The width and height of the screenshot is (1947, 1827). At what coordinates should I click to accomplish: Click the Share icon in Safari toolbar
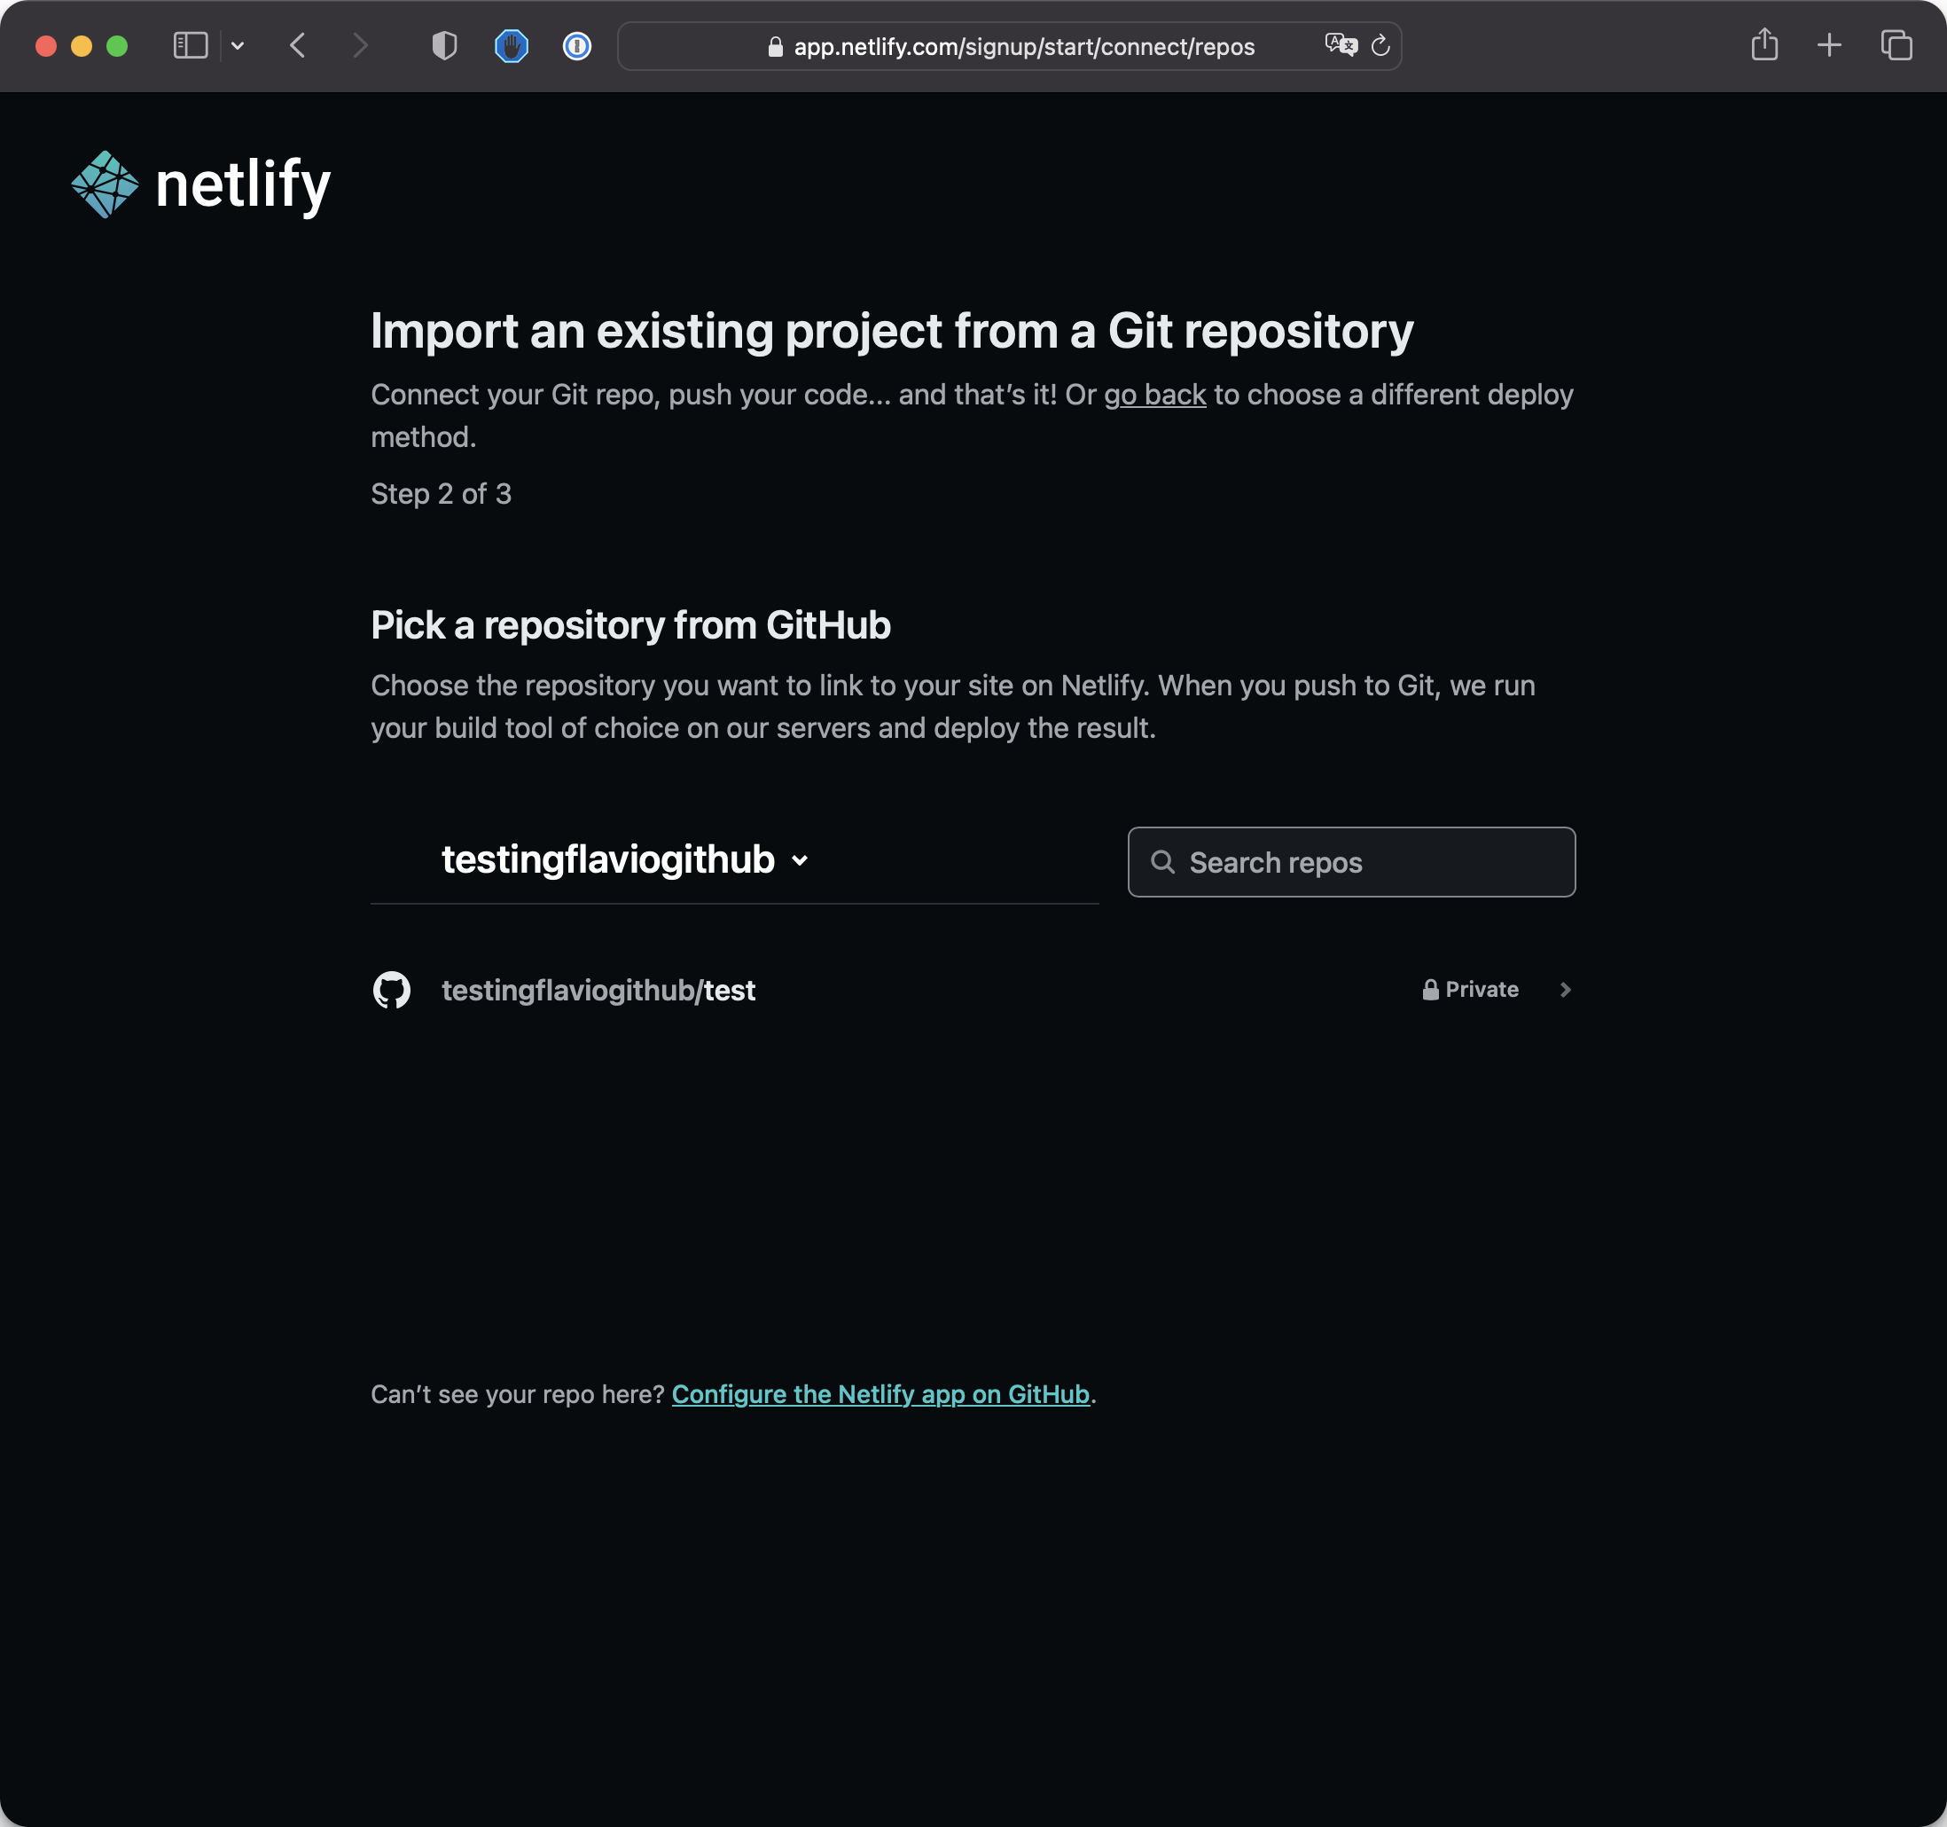1763,45
